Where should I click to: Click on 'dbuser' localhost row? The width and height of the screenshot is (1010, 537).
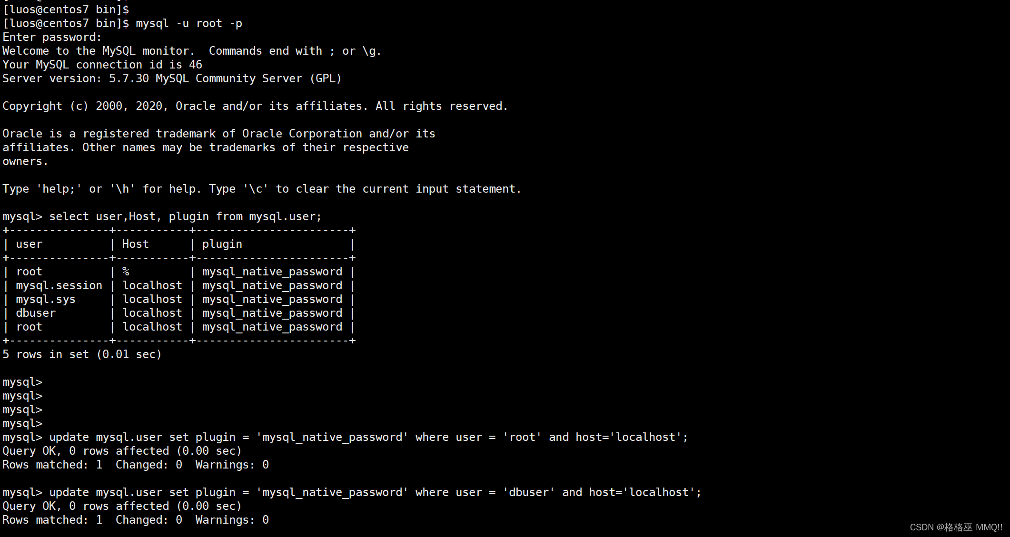click(x=177, y=313)
